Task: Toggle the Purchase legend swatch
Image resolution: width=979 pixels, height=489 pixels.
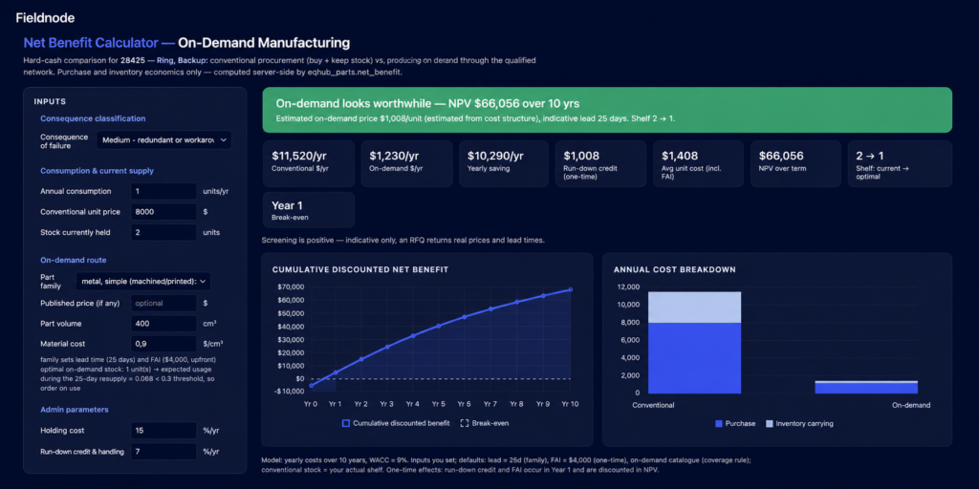Action: click(x=719, y=423)
